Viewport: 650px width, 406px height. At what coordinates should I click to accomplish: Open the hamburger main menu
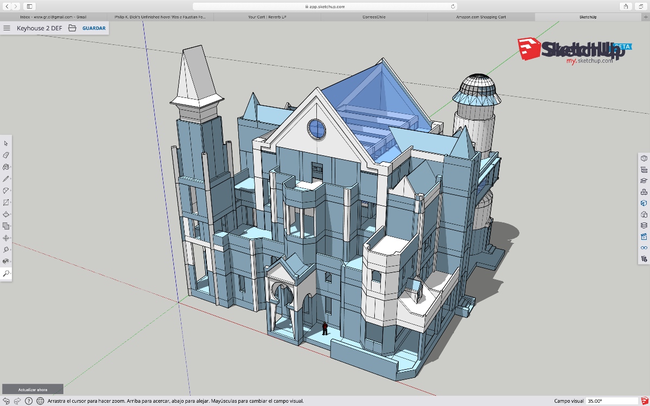point(7,28)
